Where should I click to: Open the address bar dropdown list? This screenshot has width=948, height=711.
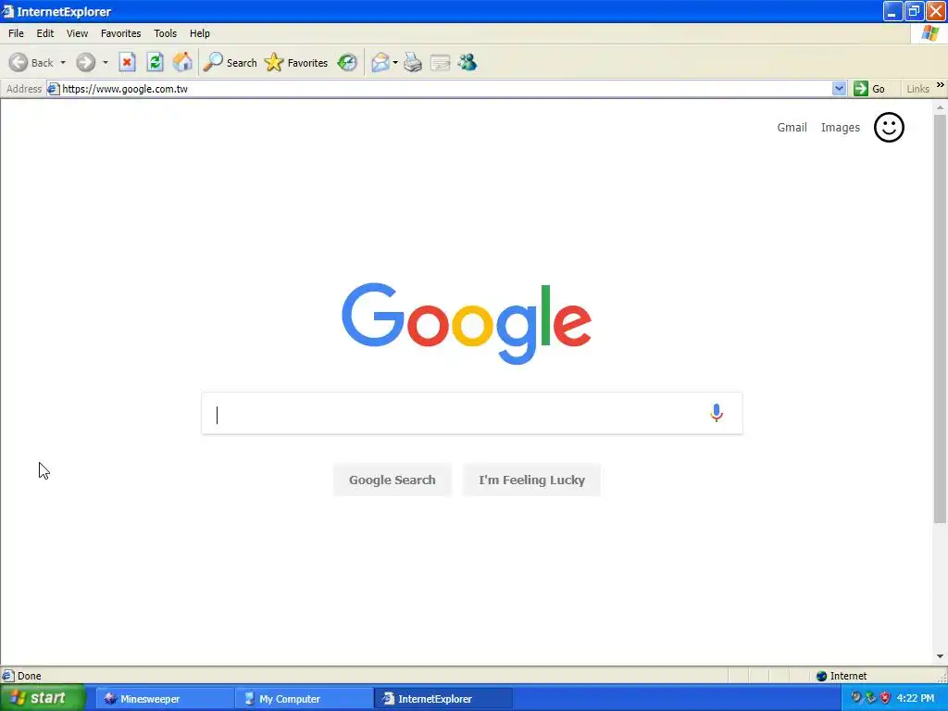tap(839, 89)
